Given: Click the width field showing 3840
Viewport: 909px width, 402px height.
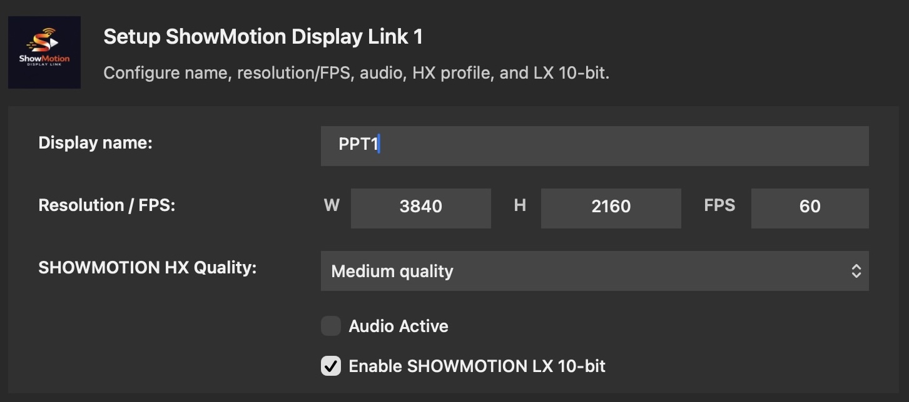Looking at the screenshot, I should tap(420, 207).
